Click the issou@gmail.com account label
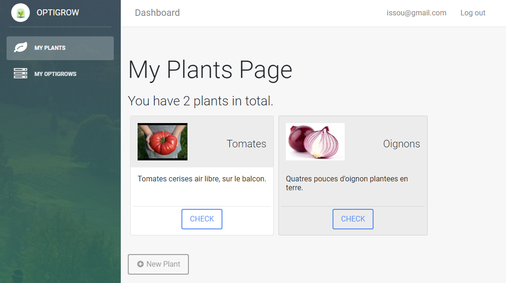The image size is (506, 283). pyautogui.click(x=416, y=13)
